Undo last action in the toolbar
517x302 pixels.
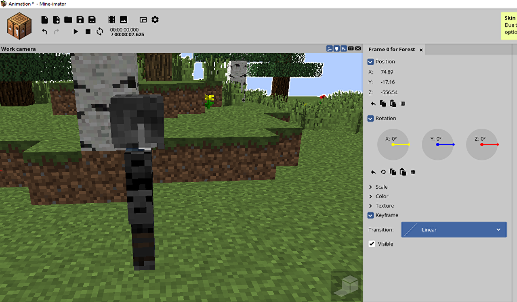(45, 31)
